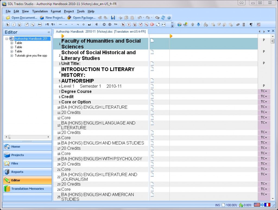This screenshot has width=278, height=210.
Task: Click the Open Package button
Action: (x=81, y=18)
